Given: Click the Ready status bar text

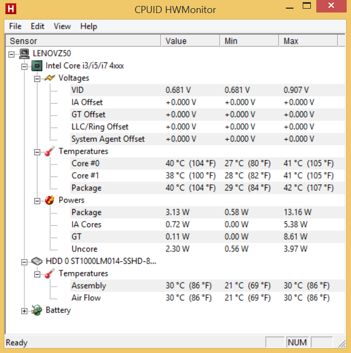Looking at the screenshot, I should [x=16, y=343].
